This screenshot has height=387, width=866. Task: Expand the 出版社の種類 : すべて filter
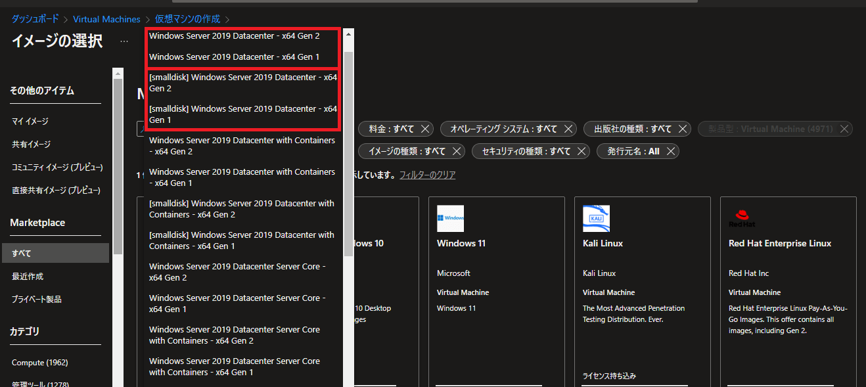point(632,129)
